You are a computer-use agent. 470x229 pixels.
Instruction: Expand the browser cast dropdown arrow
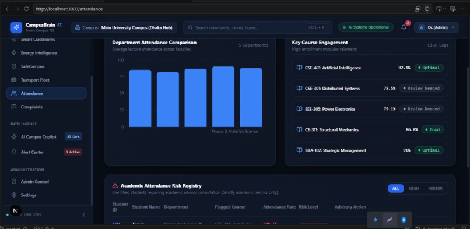point(445,9)
